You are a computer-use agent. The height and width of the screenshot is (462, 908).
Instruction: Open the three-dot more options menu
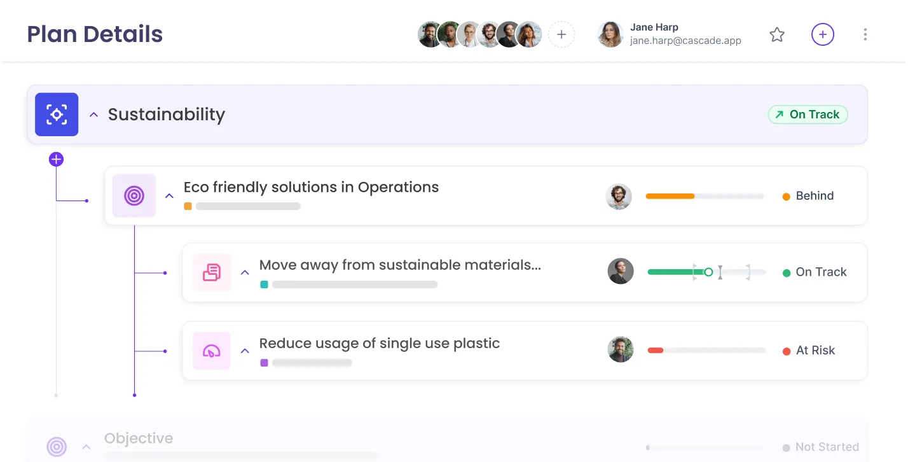[865, 34]
